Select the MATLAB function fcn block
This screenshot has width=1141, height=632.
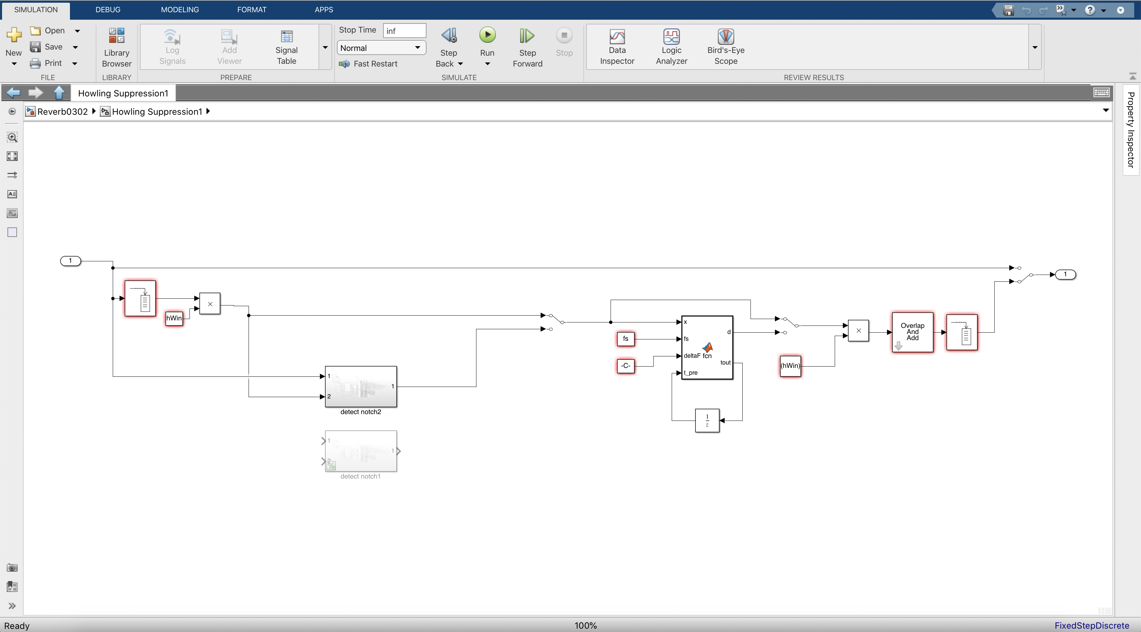click(707, 348)
